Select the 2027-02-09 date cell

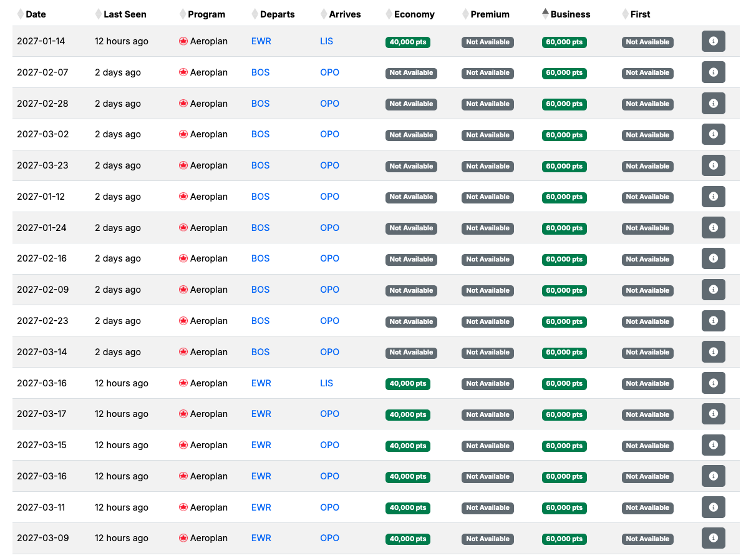point(42,290)
